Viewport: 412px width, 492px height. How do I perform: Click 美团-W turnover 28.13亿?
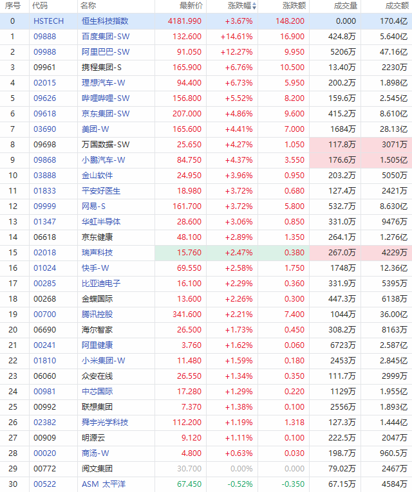[x=393, y=129]
